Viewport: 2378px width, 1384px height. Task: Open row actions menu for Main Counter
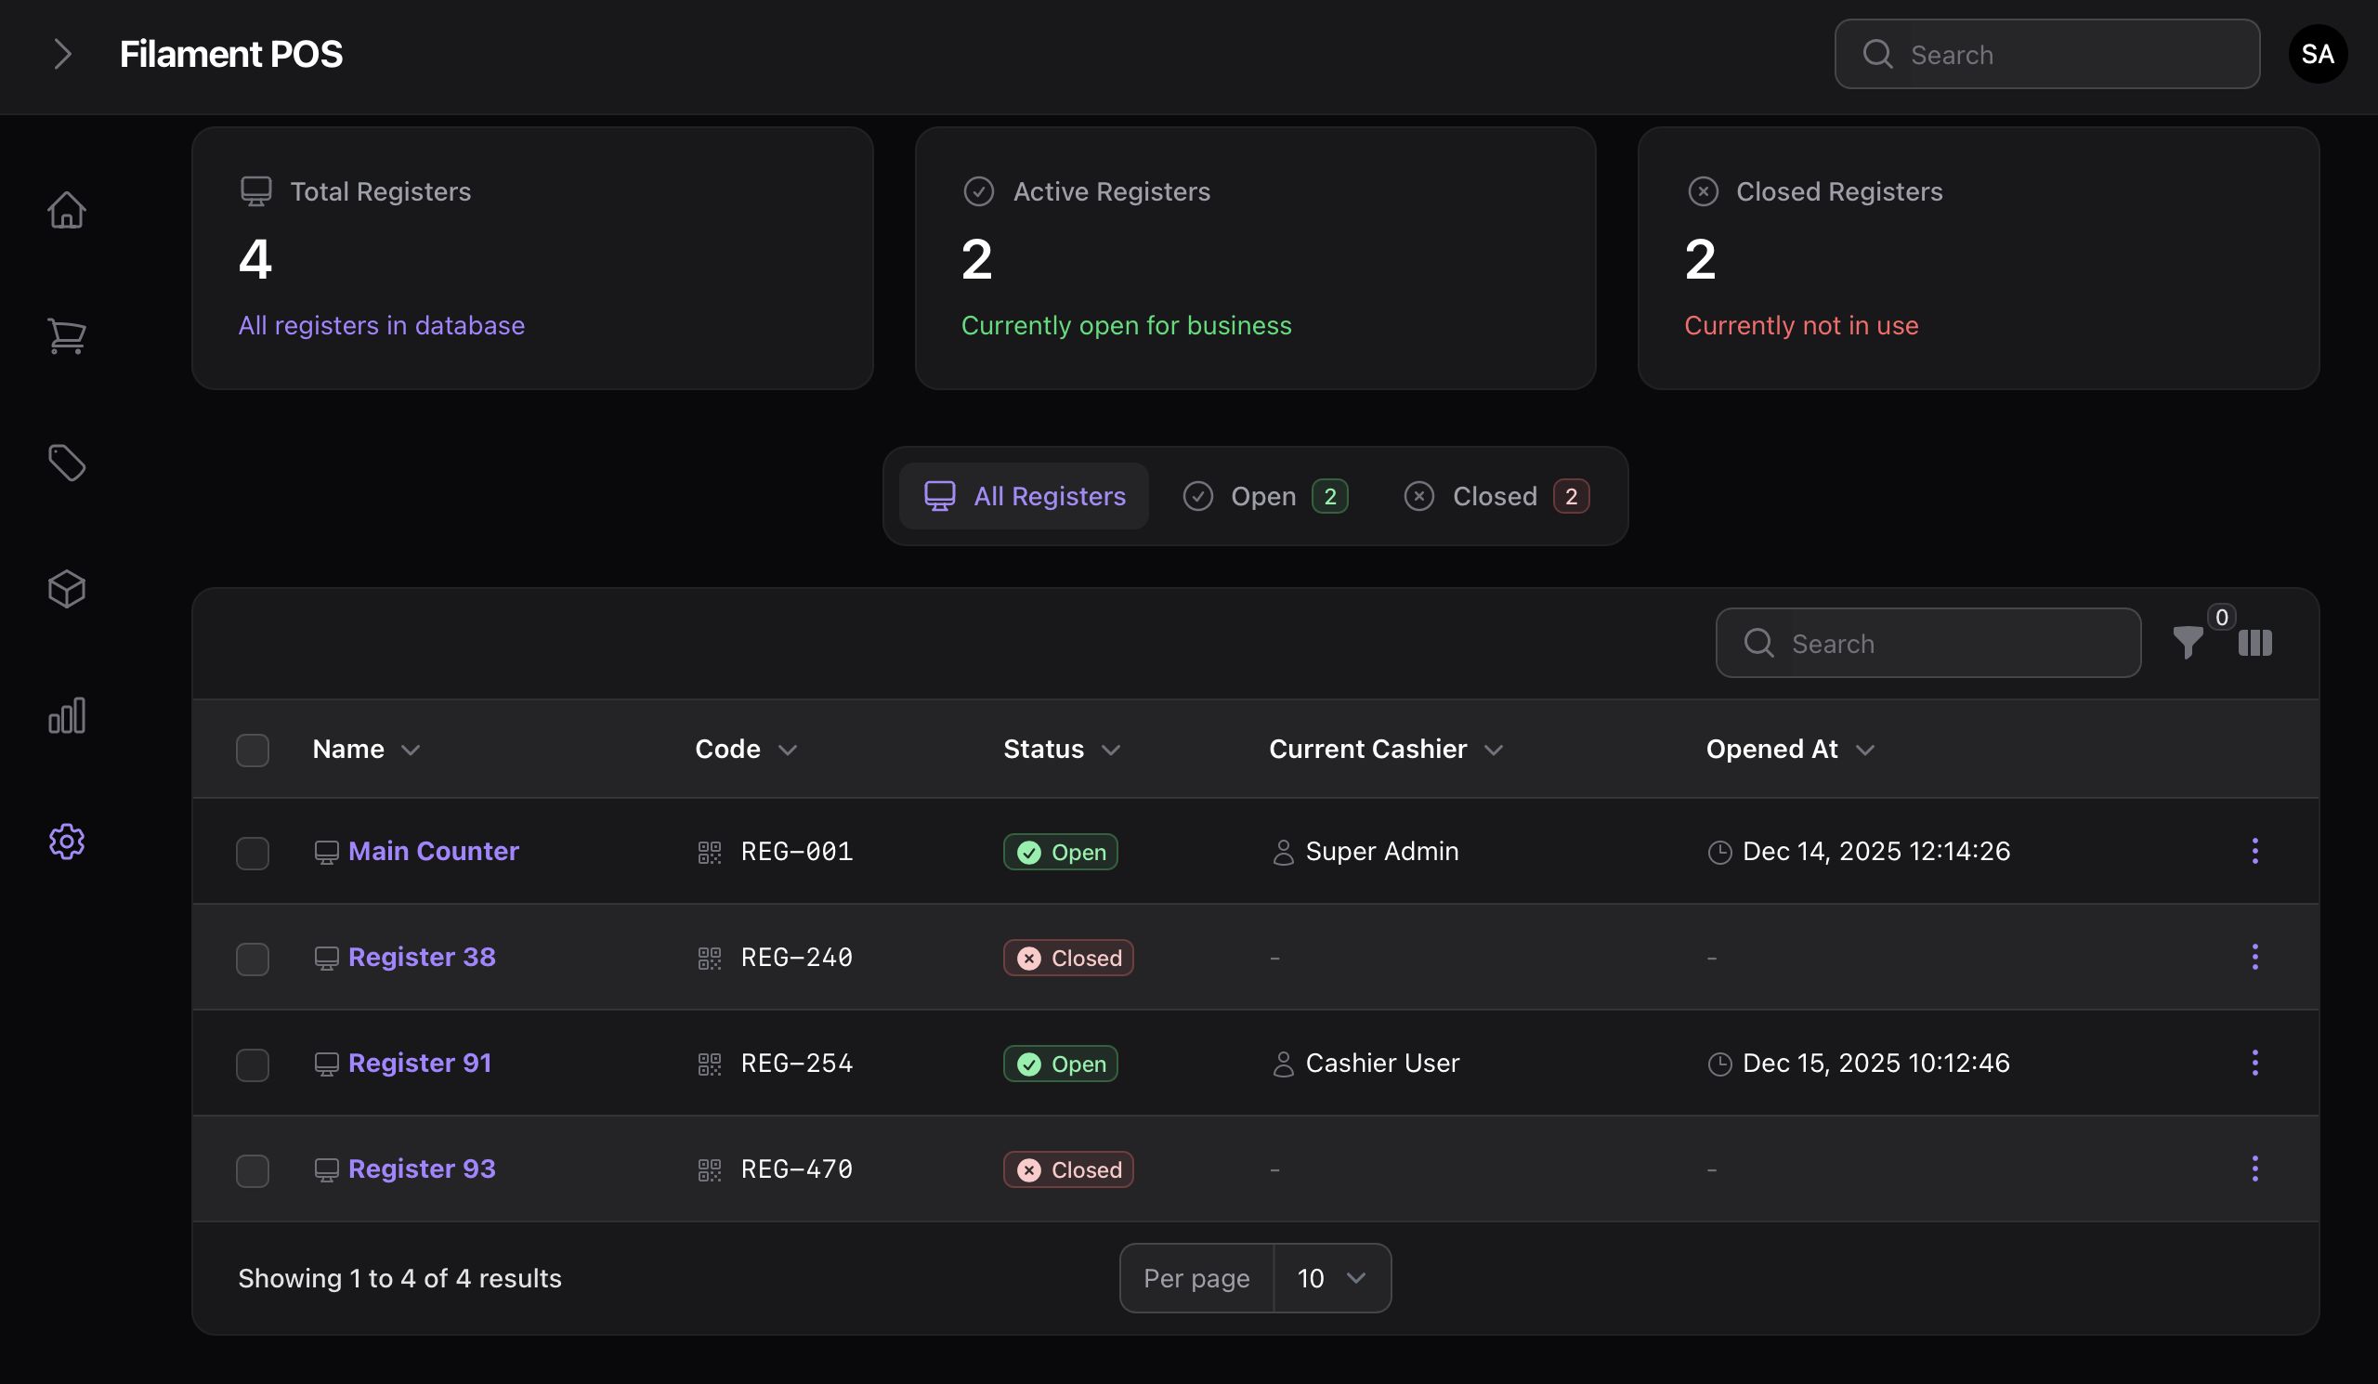pos(2254,851)
